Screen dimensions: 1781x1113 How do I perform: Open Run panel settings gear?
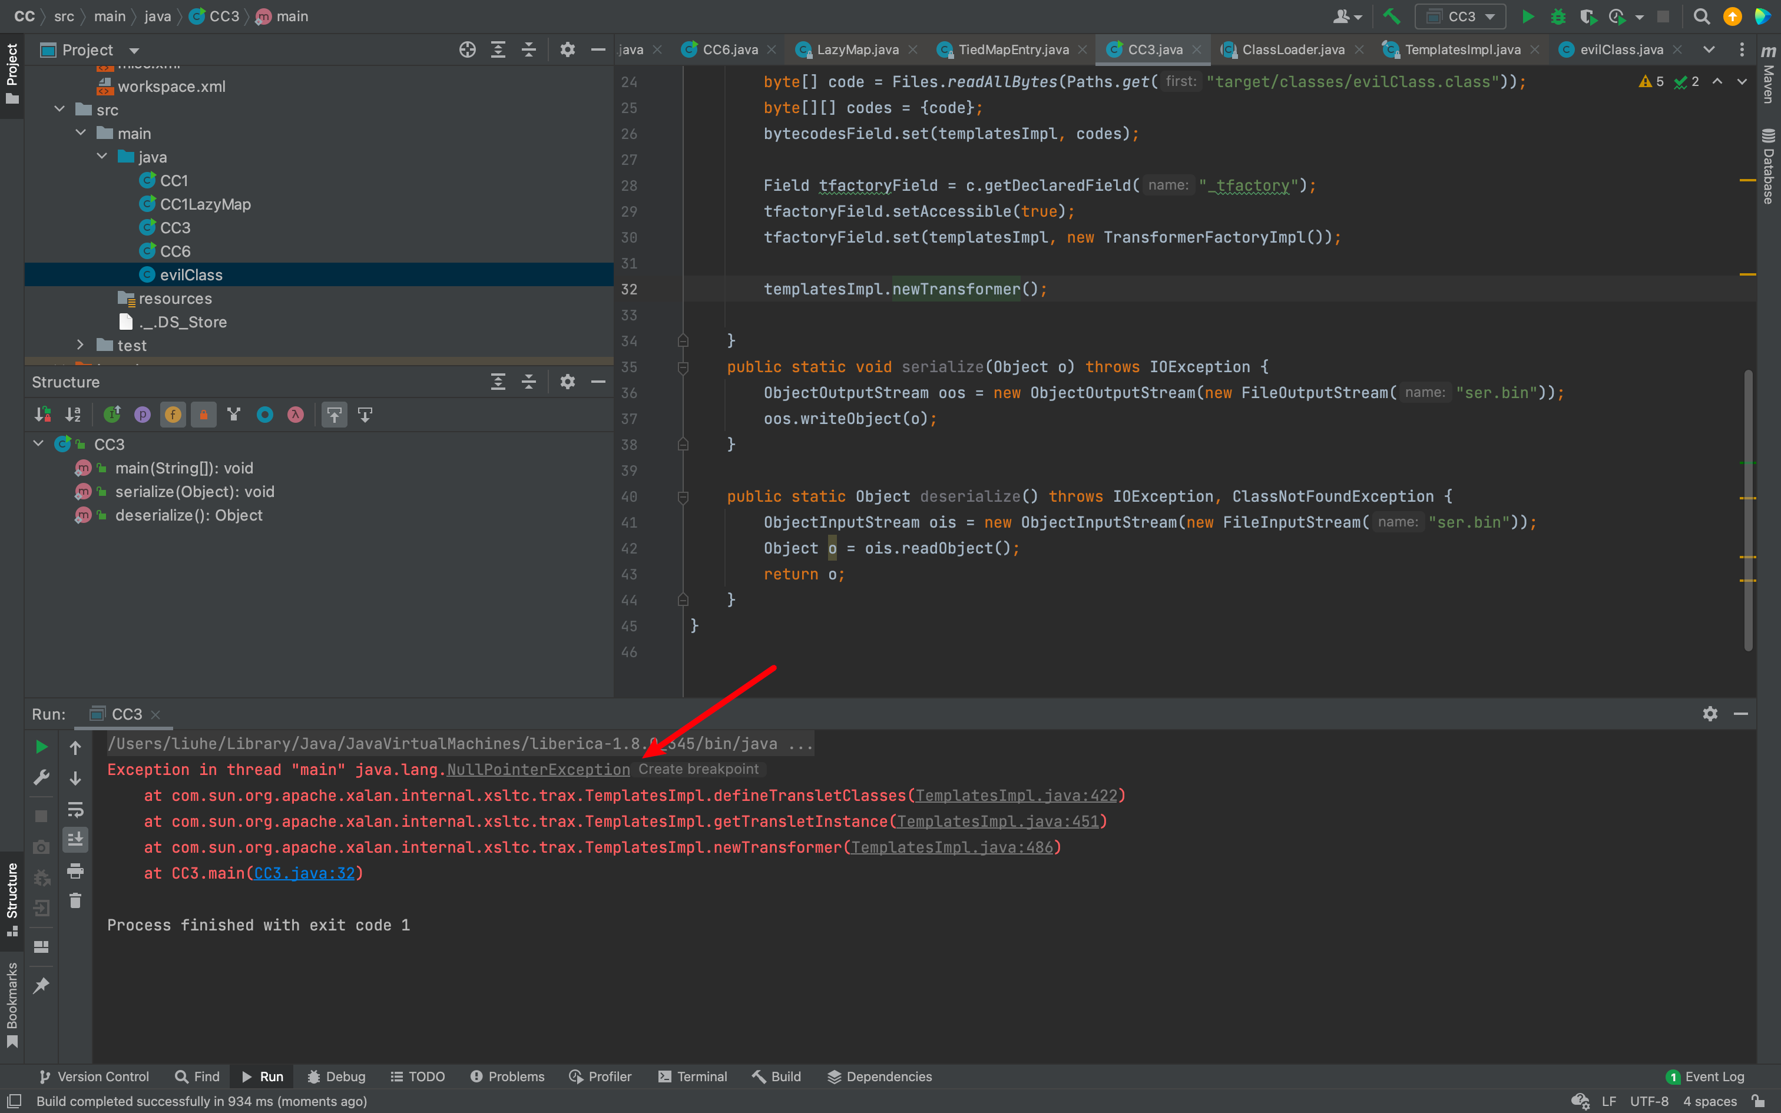[1710, 713]
